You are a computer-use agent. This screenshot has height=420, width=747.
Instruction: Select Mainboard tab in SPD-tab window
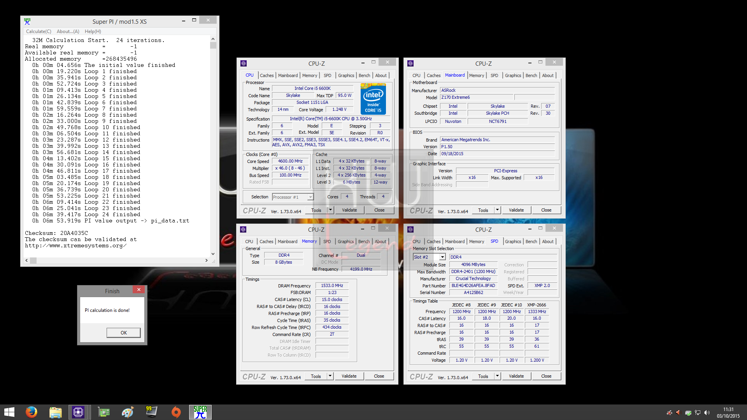[x=455, y=241]
